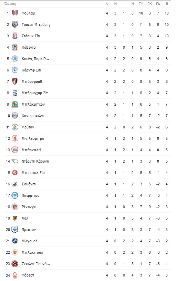177x281 pixels.
Task: Open the Κάρντιφ Σίτι team link
Action: (31, 70)
